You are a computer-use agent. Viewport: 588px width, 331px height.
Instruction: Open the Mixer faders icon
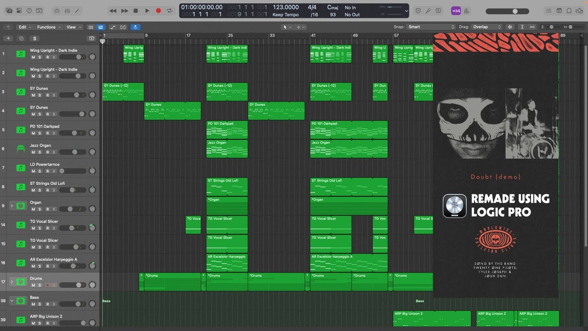(67, 11)
